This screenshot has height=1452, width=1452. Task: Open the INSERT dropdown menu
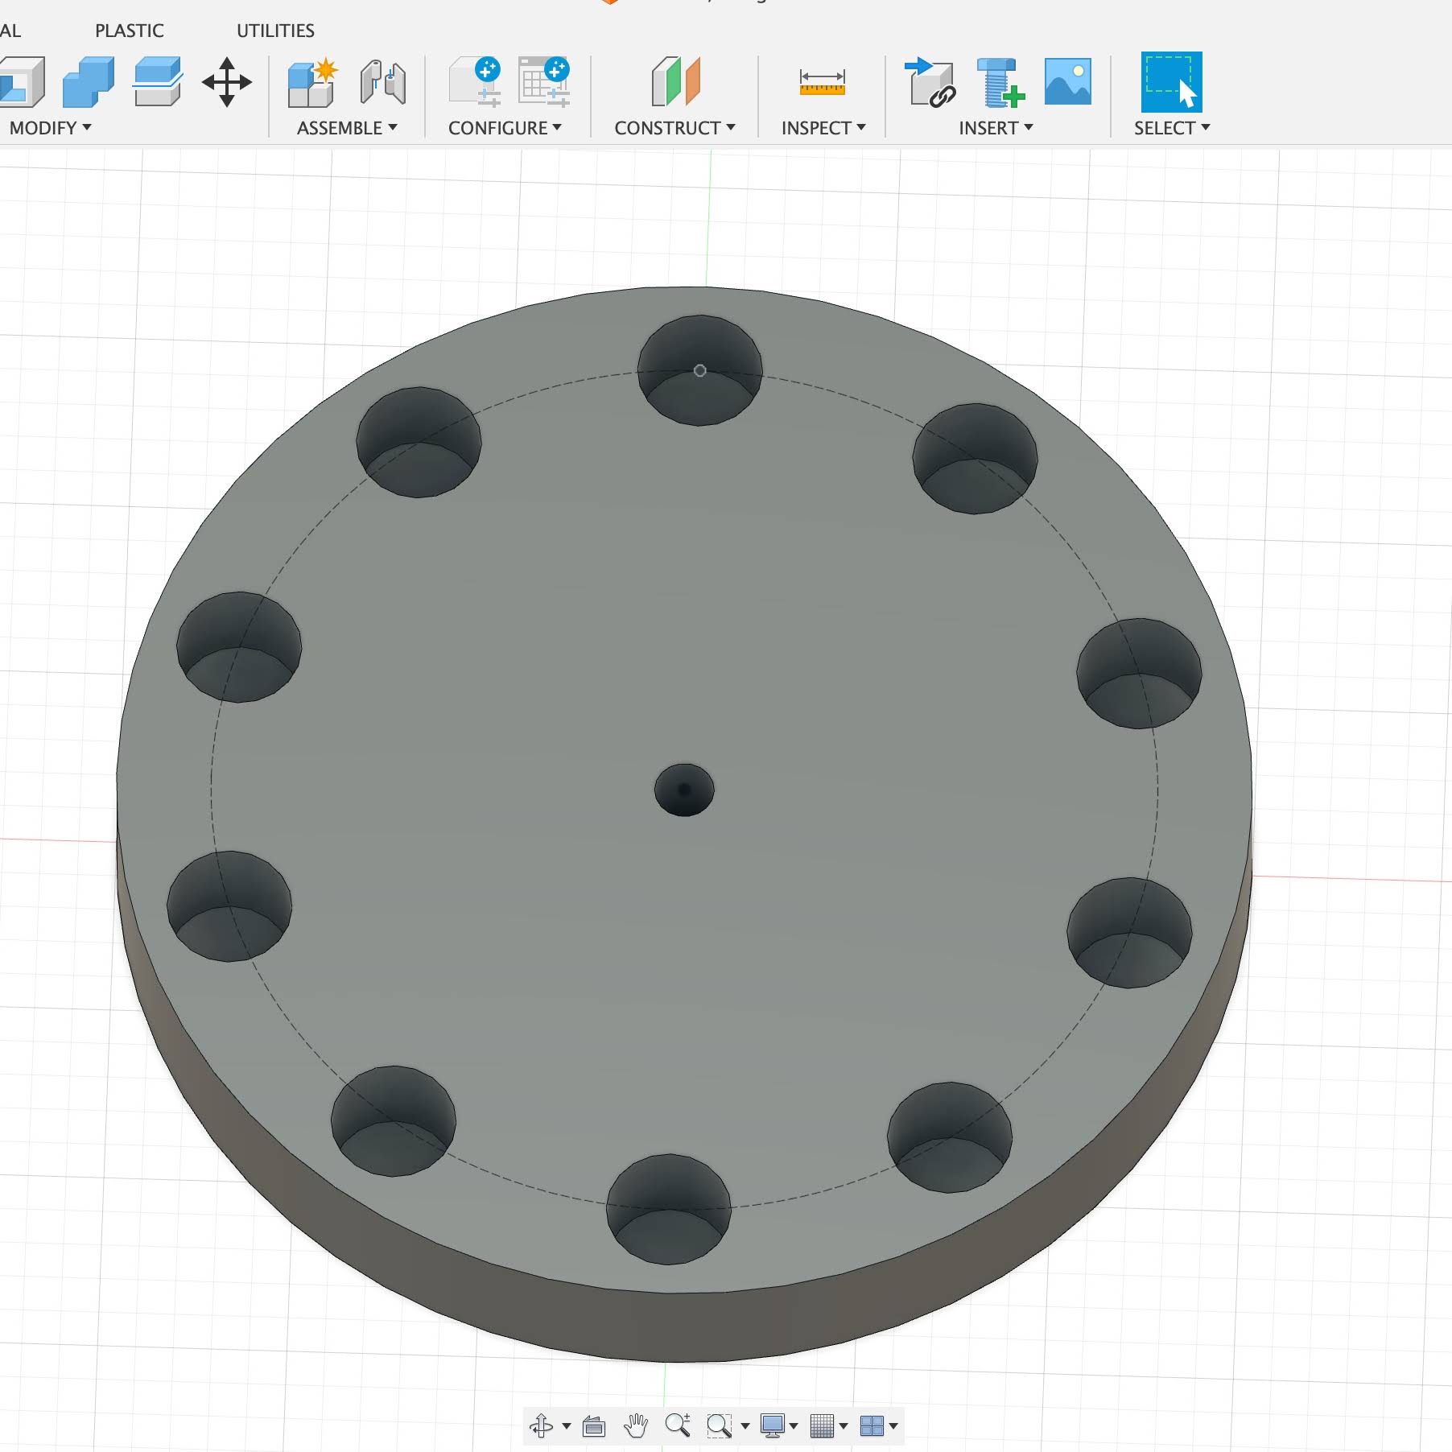point(996,128)
